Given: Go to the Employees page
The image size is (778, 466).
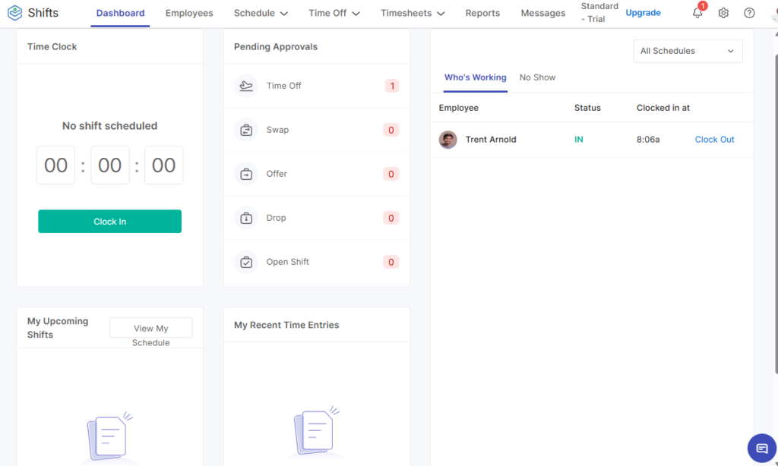Looking at the screenshot, I should coord(189,14).
